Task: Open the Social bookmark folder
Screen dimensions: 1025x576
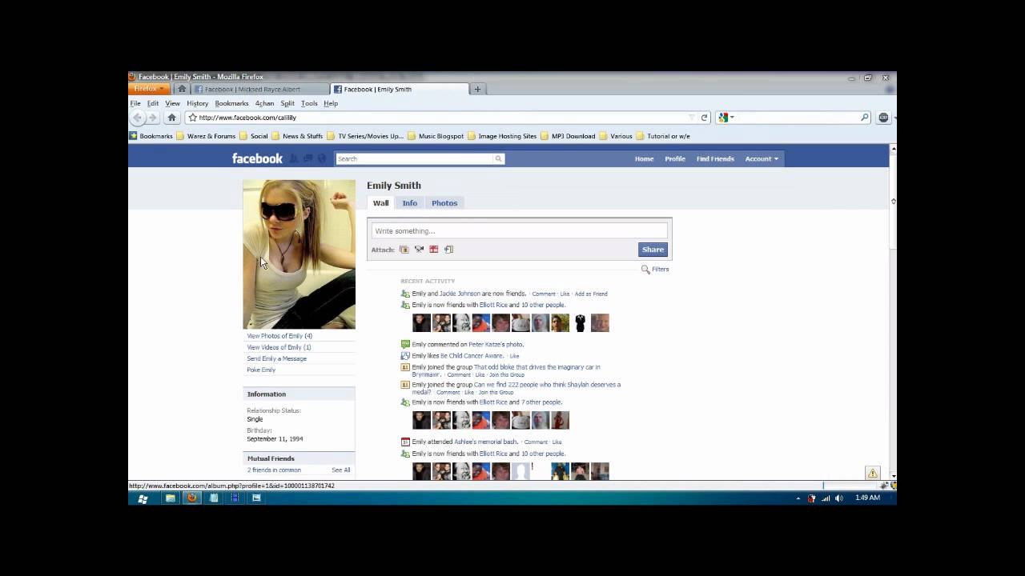Action: pos(254,136)
